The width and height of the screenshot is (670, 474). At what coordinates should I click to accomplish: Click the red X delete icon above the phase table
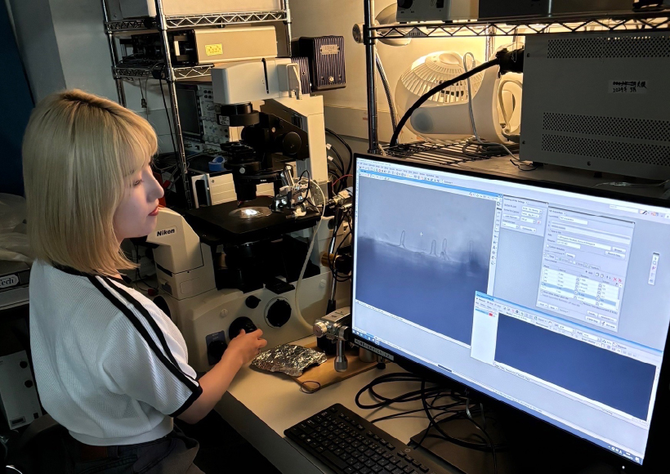(617, 280)
